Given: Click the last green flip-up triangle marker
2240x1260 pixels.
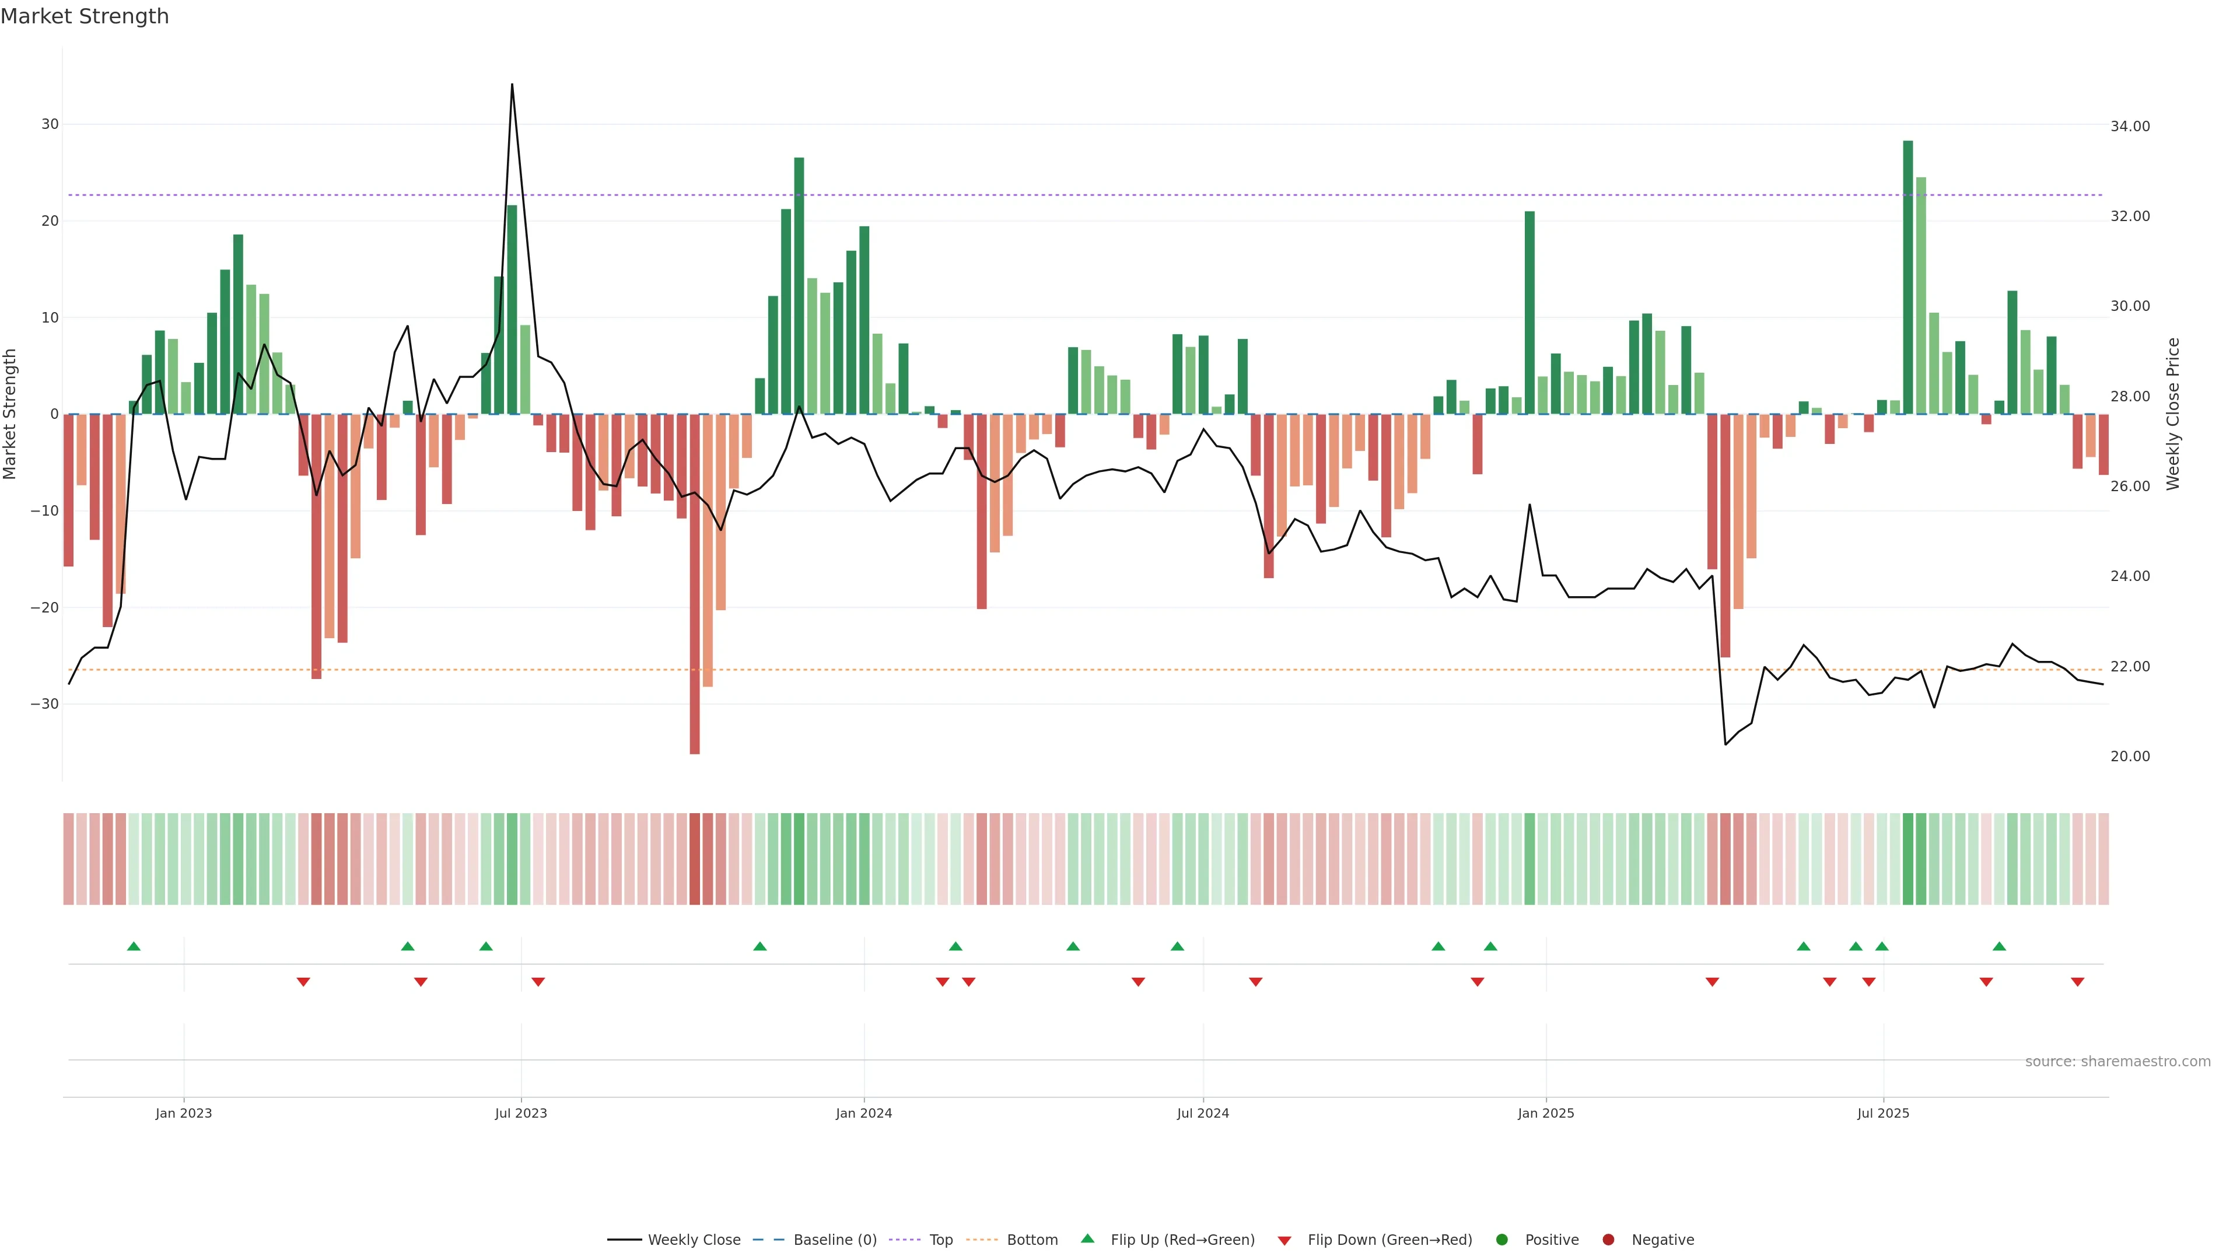Looking at the screenshot, I should coord(1999,946).
